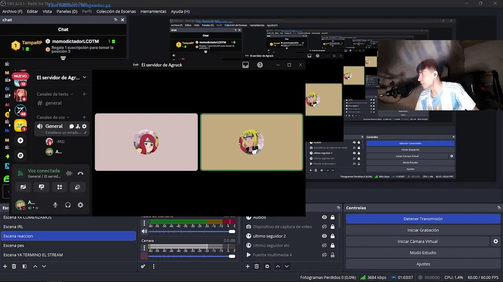Open Camara mixer channel options dots
503x282 pixels.
point(144,248)
